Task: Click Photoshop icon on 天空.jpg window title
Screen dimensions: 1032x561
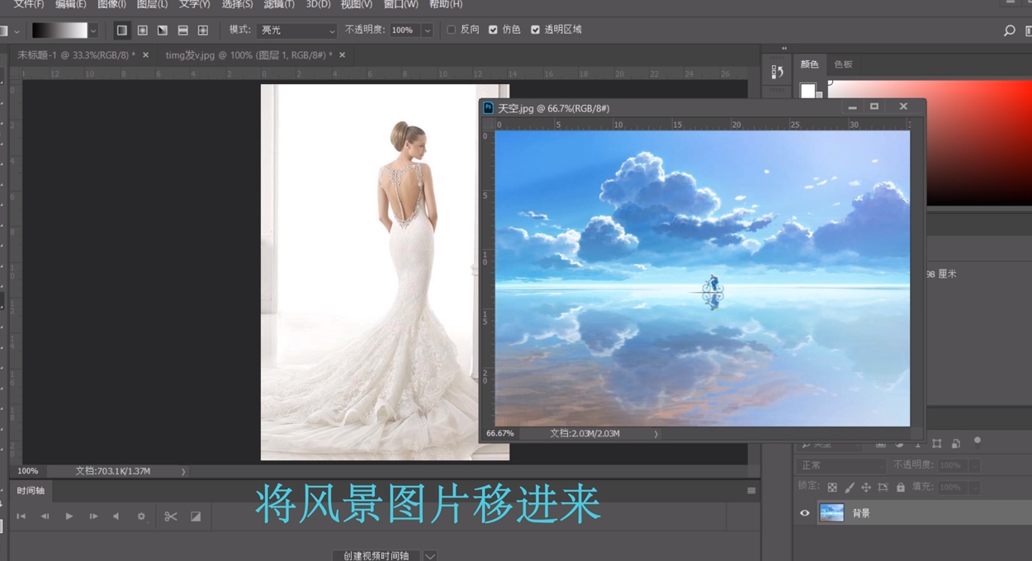Action: click(488, 107)
